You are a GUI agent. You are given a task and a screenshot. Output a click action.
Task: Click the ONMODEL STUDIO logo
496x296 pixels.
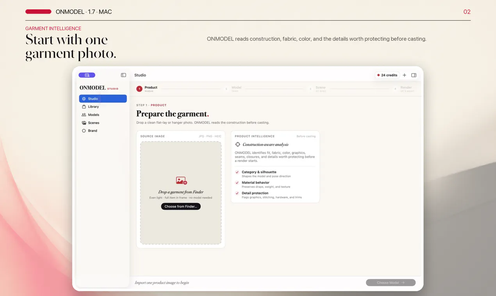pos(99,88)
